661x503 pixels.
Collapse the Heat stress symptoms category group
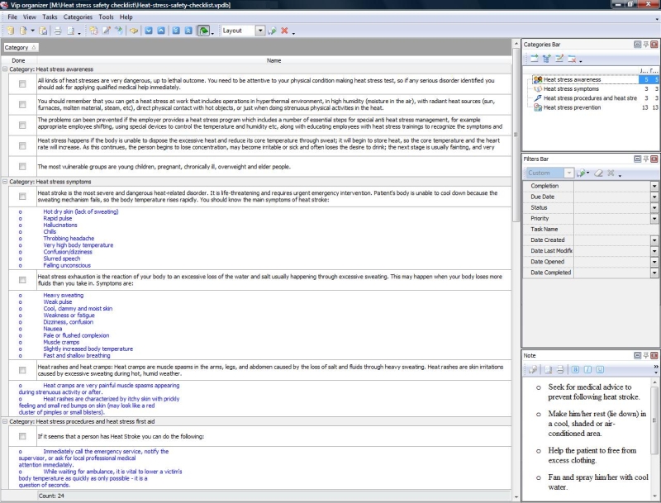(x=5, y=182)
